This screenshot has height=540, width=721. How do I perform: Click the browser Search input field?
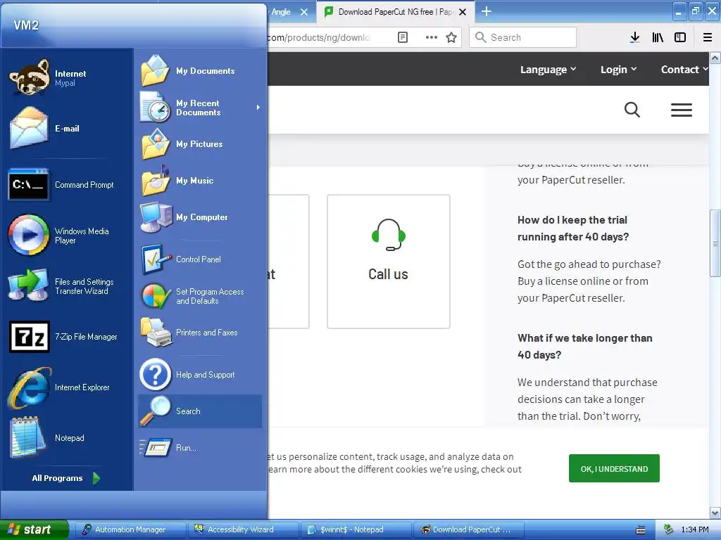[x=523, y=37]
